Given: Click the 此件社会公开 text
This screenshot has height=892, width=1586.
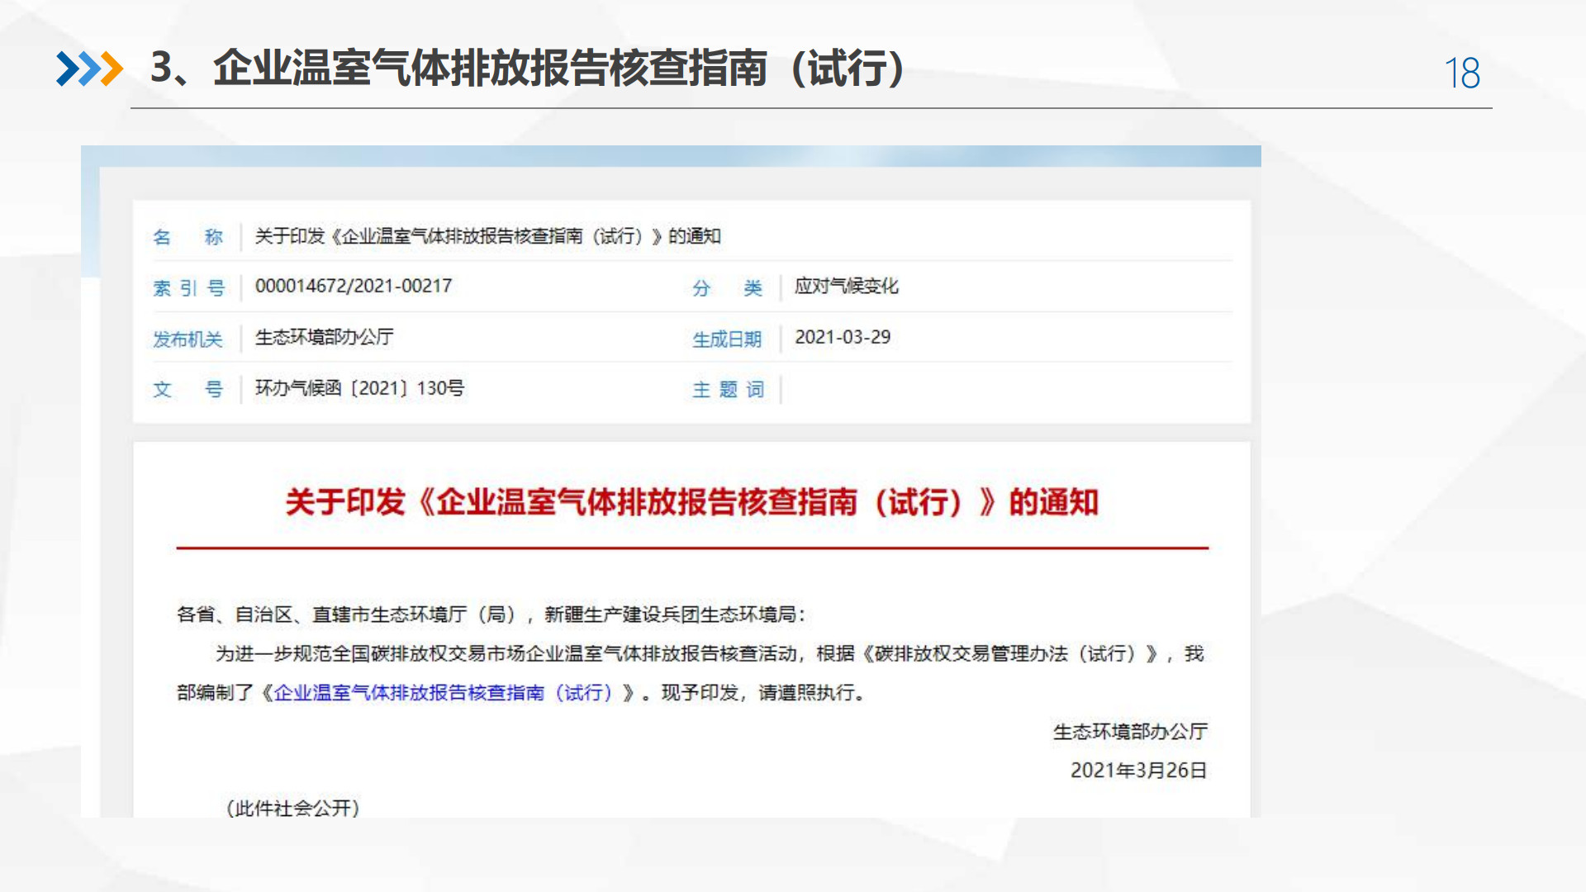Looking at the screenshot, I should tap(294, 809).
